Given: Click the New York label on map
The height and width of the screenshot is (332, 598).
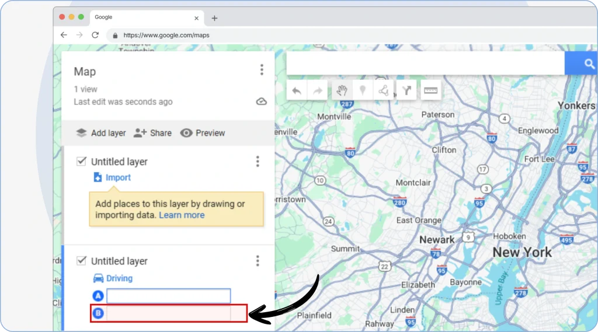Looking at the screenshot, I should pyautogui.click(x=522, y=252).
